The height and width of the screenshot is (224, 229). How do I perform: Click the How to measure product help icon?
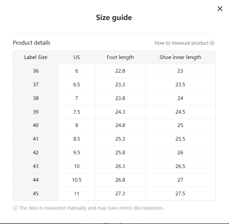tap(212, 43)
